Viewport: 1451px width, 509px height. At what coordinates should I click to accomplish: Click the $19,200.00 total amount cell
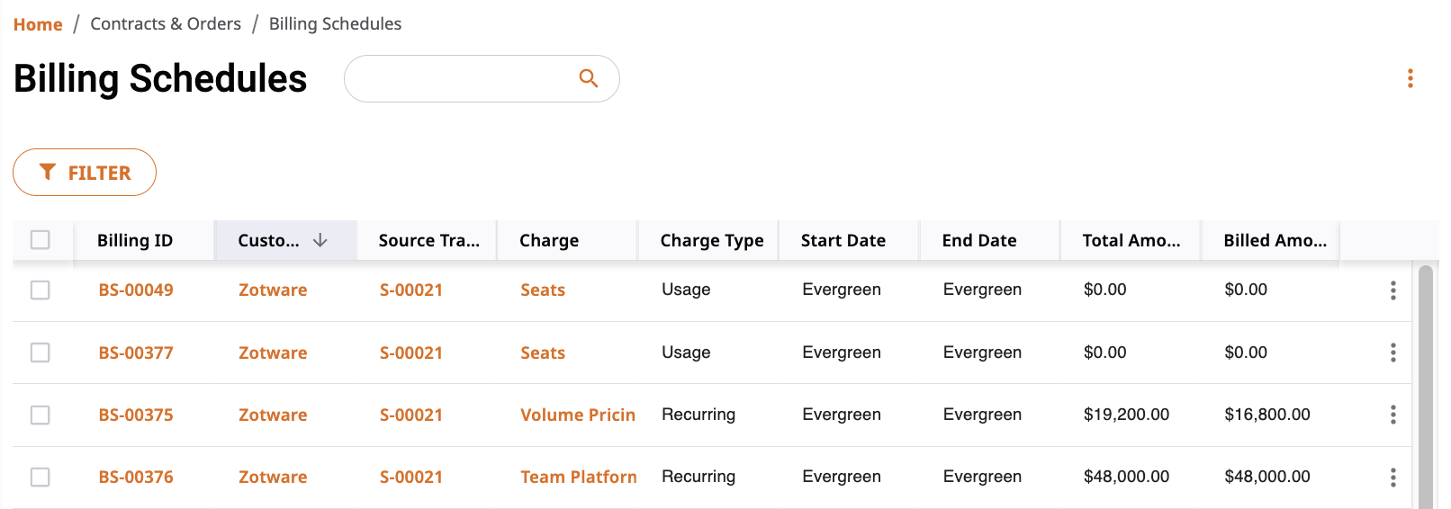point(1126,415)
